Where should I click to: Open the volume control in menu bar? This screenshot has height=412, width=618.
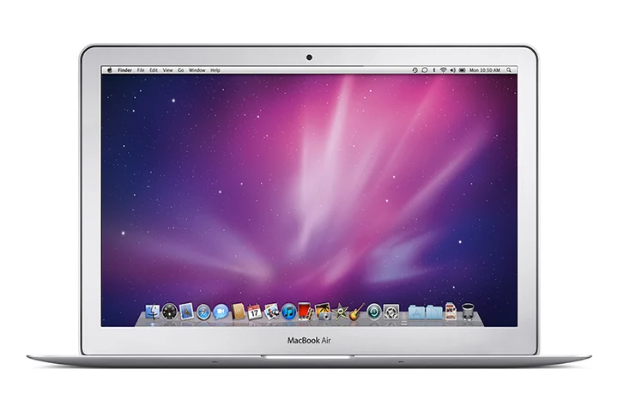[x=453, y=70]
